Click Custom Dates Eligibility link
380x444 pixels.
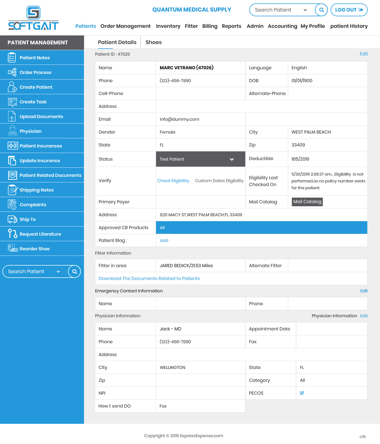point(219,181)
